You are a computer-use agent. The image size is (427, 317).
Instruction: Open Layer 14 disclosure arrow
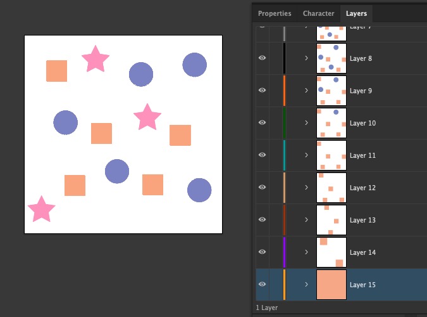(x=306, y=252)
